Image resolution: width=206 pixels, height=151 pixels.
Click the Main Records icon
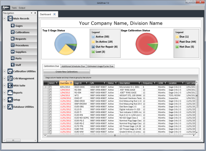click(x=10, y=19)
